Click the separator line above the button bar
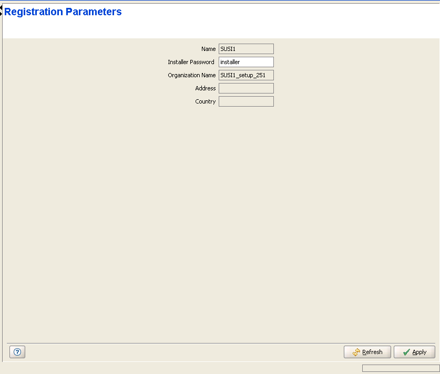 pyautogui.click(x=221, y=344)
